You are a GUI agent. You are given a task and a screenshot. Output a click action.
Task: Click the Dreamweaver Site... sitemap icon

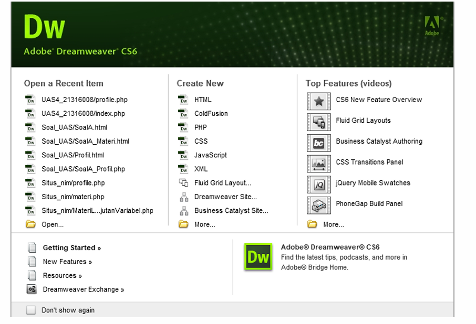coord(184,197)
